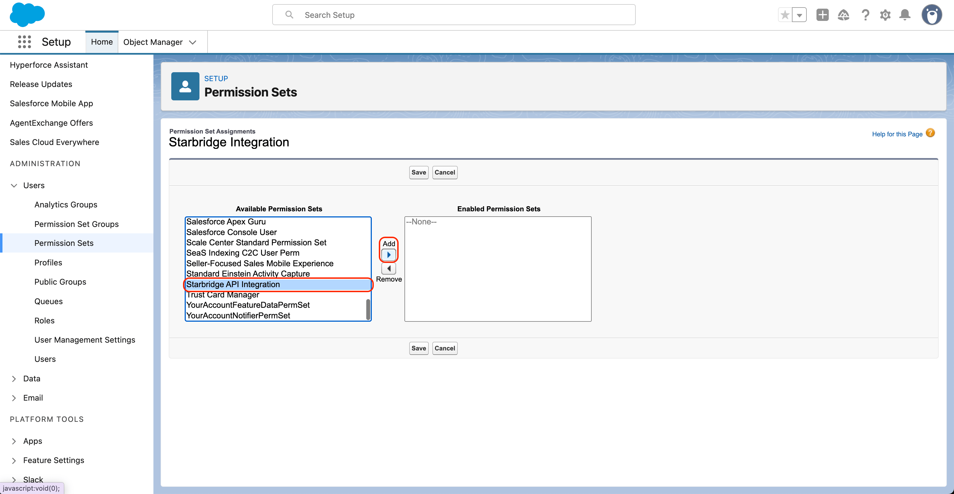Open the Trailhead guidance icon
This screenshot has width=954, height=494.
click(x=843, y=15)
